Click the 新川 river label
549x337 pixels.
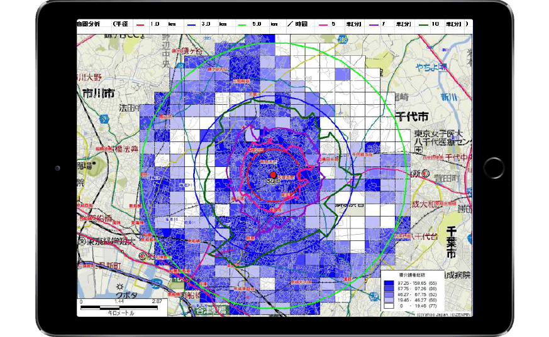(x=449, y=97)
